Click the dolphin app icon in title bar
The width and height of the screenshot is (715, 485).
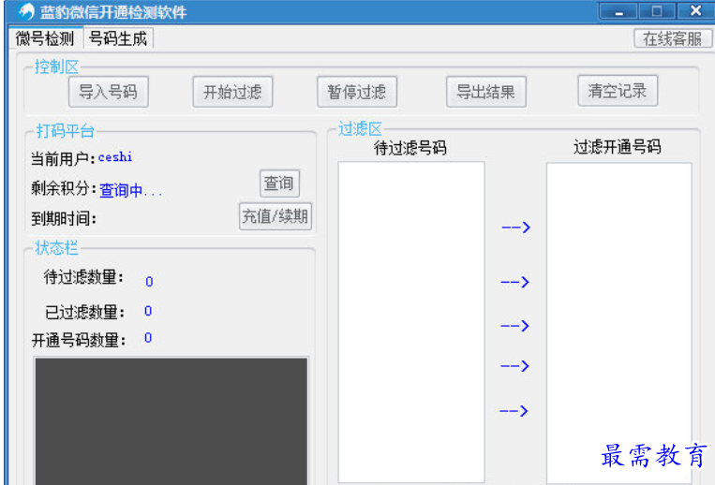point(26,11)
